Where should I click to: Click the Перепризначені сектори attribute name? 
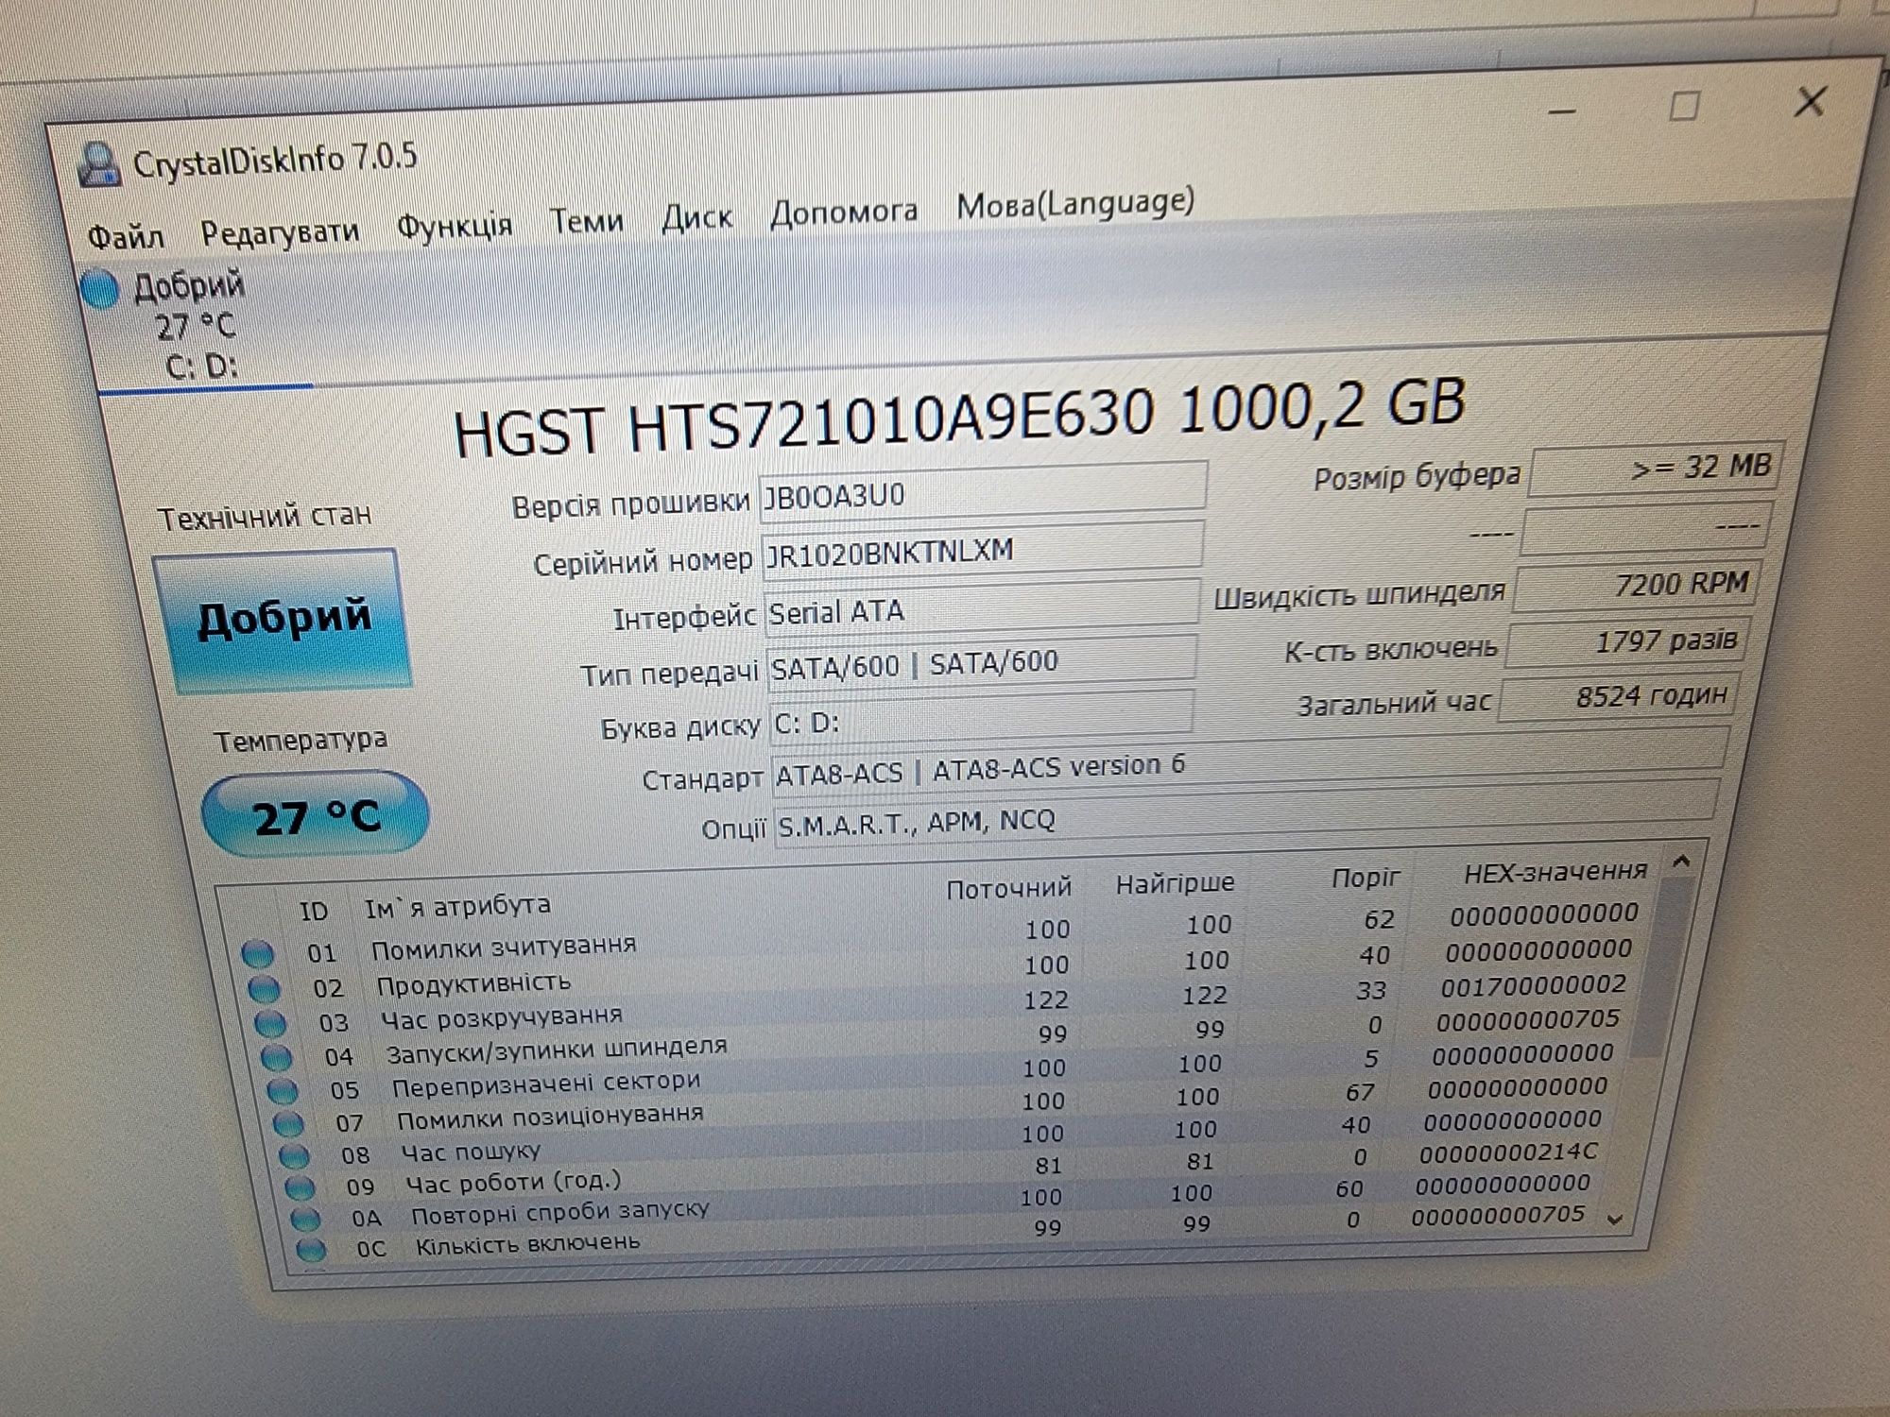coord(546,1084)
